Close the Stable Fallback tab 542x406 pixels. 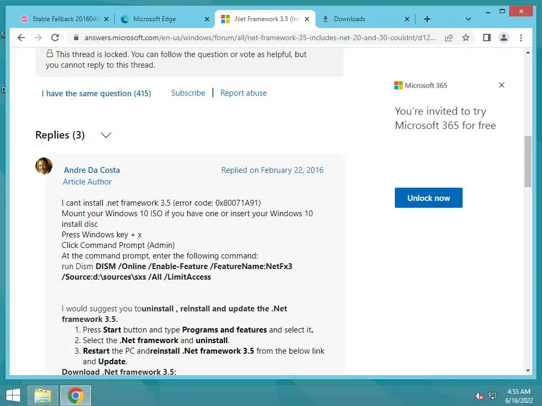pyautogui.click(x=106, y=19)
